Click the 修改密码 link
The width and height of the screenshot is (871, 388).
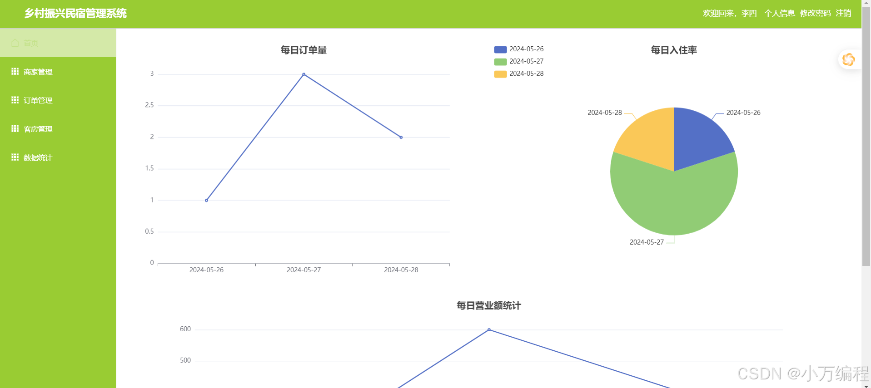coord(815,13)
